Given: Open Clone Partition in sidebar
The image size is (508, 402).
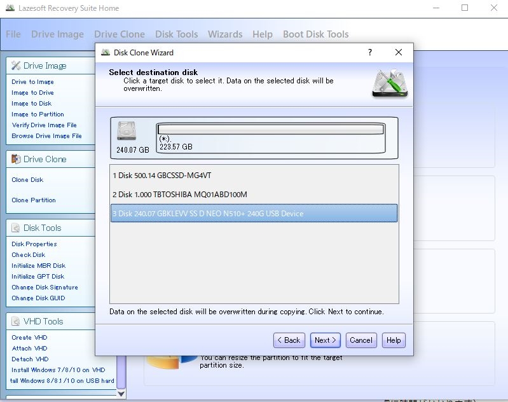Looking at the screenshot, I should tap(34, 200).
